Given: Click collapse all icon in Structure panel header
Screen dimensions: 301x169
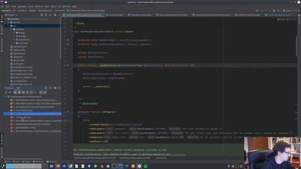Looking at the screenshot, I should (x=50, y=88).
